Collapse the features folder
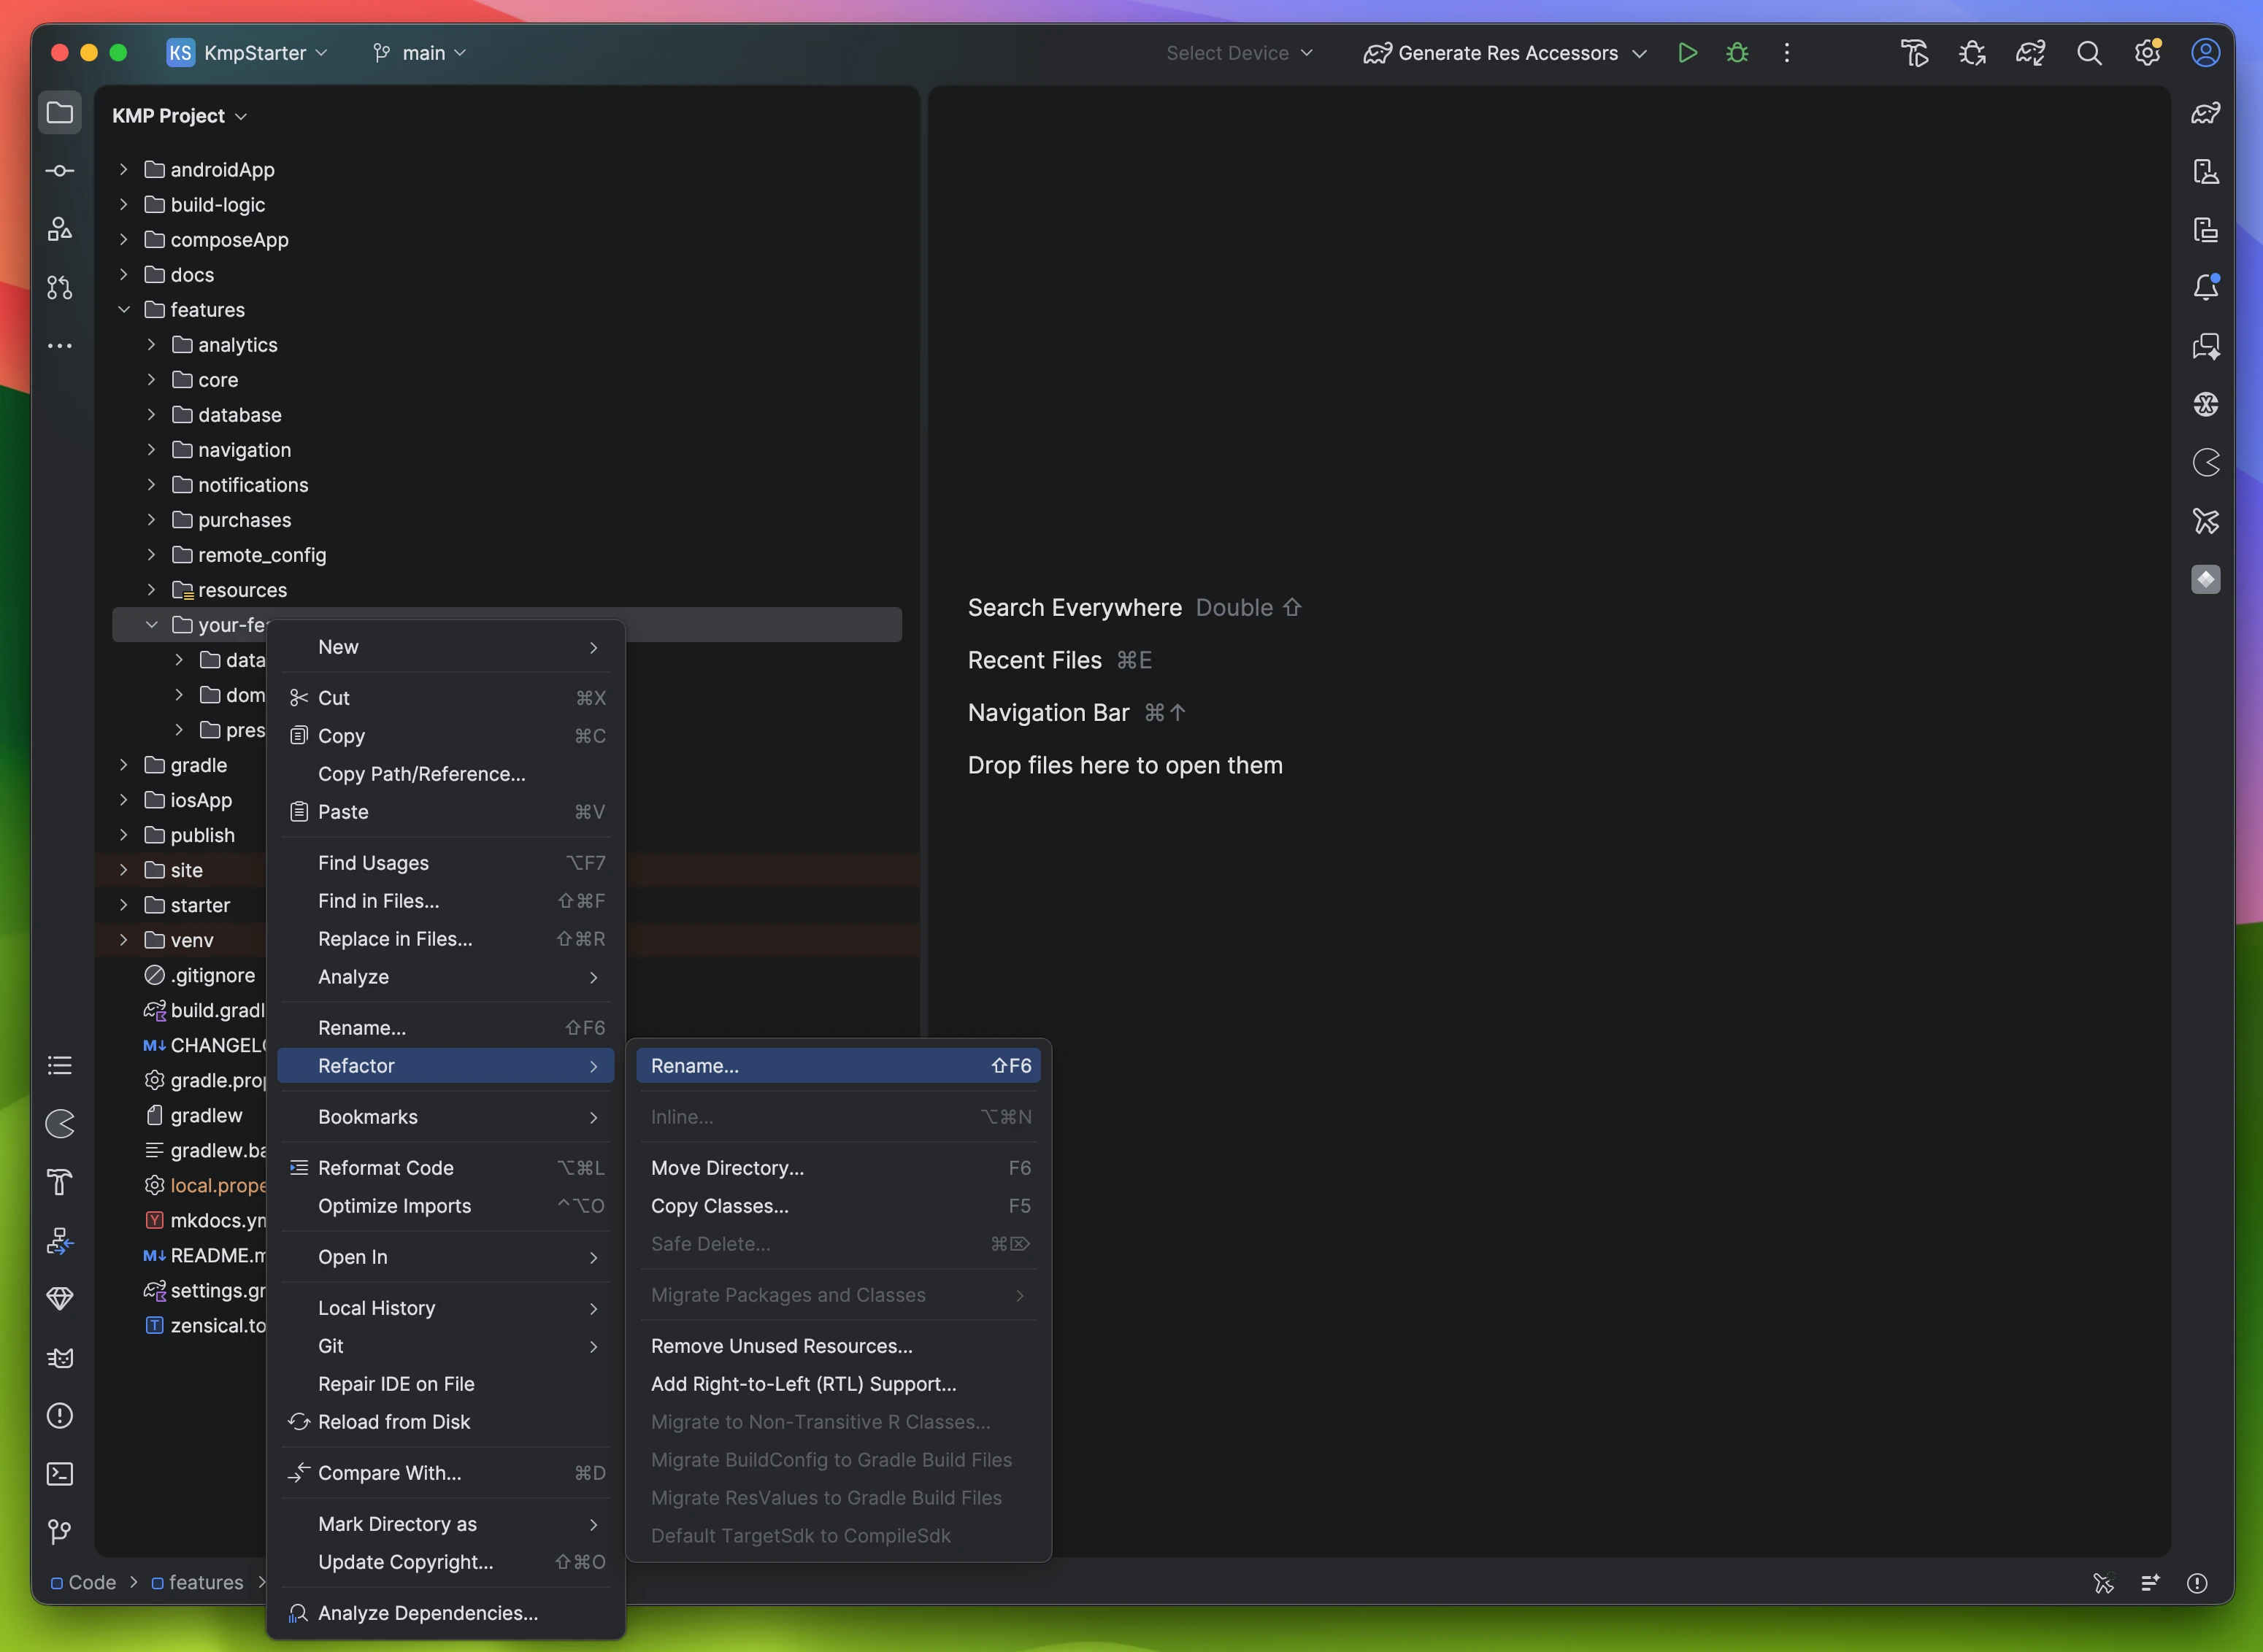This screenshot has width=2263, height=1652. (124, 310)
